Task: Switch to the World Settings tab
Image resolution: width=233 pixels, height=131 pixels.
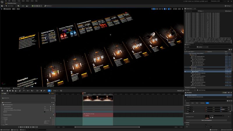Action: 201,90
